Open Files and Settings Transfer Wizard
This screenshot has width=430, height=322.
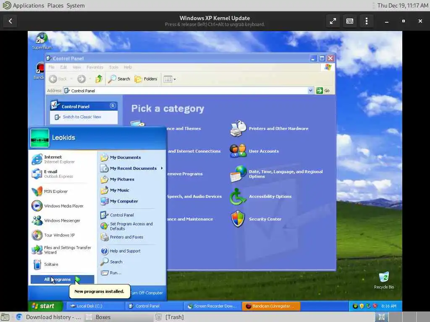click(x=63, y=250)
